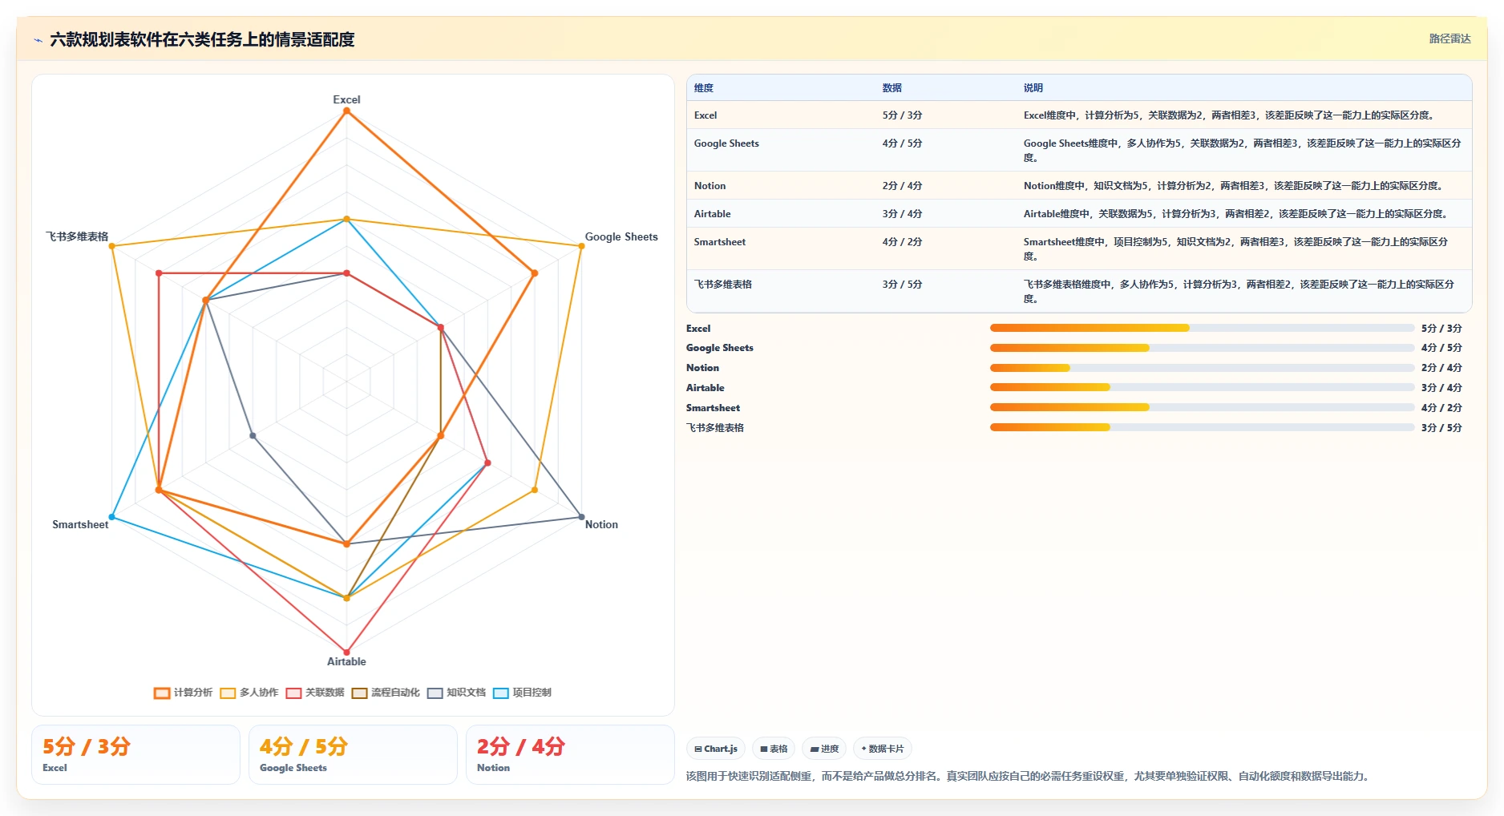Click the Notion description cell text
Viewport: 1504px width, 816px height.
click(x=1235, y=186)
